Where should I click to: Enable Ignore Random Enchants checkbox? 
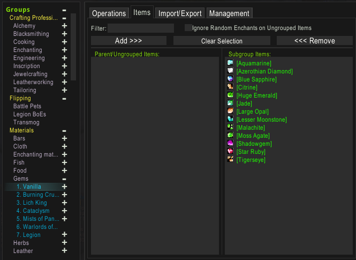point(188,28)
